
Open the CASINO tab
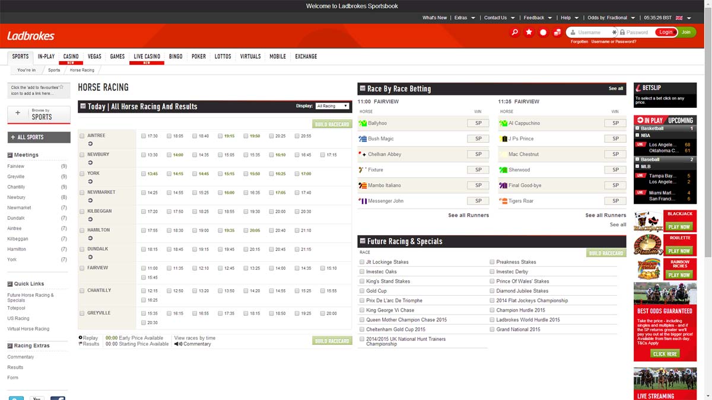71,57
